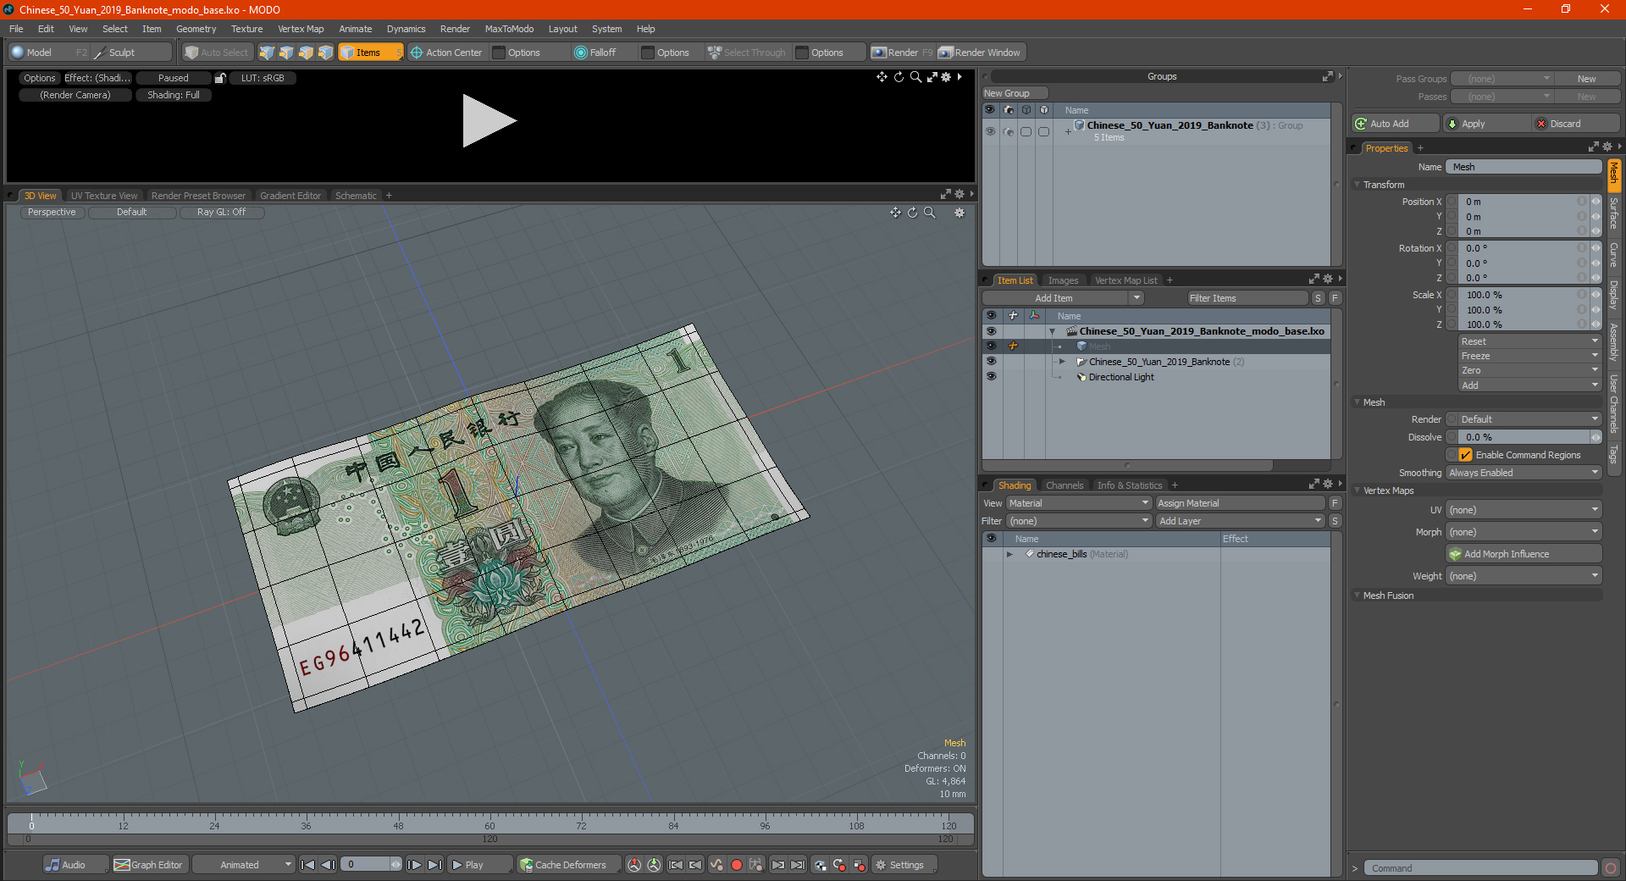1626x881 pixels.
Task: Activate Items selection mode
Action: [370, 53]
